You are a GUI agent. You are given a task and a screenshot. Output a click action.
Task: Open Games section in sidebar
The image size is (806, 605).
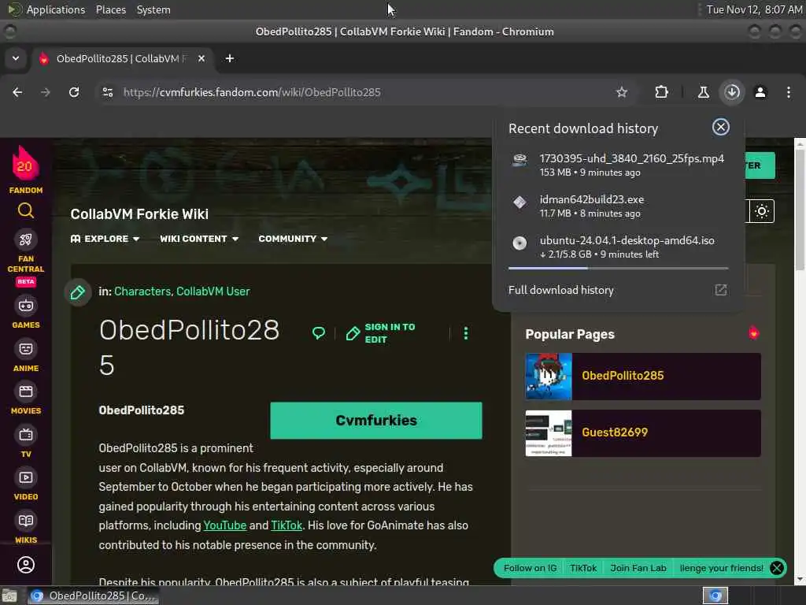(x=26, y=313)
